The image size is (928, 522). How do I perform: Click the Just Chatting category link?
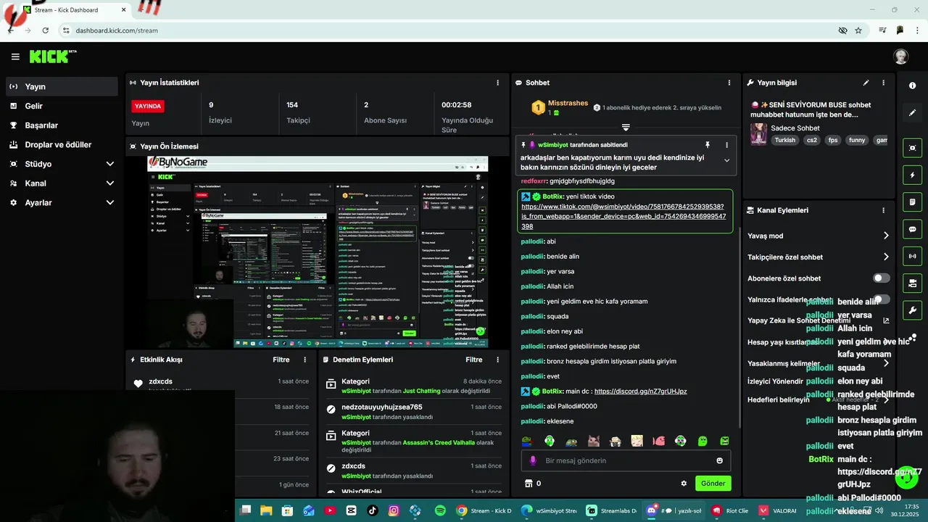tap(421, 391)
